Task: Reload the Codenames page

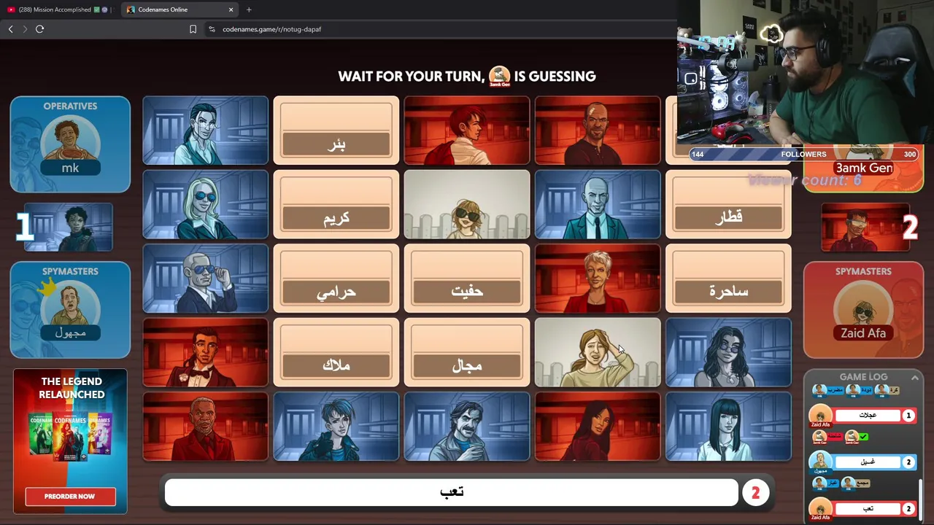Action: 40,29
